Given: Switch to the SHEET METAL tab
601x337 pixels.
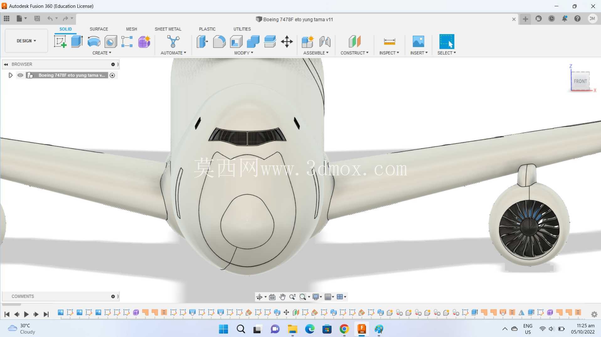Looking at the screenshot, I should click(168, 29).
